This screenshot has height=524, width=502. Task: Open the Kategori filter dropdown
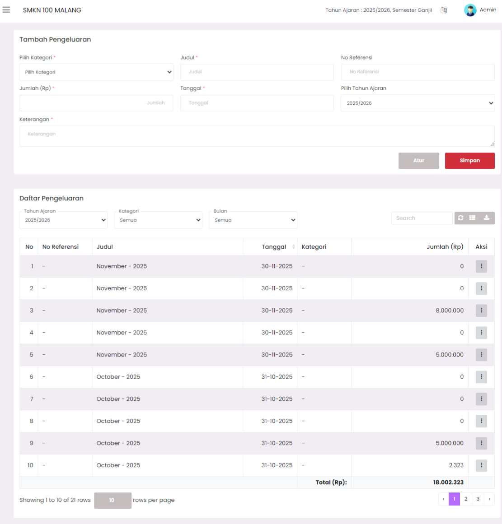click(x=158, y=220)
